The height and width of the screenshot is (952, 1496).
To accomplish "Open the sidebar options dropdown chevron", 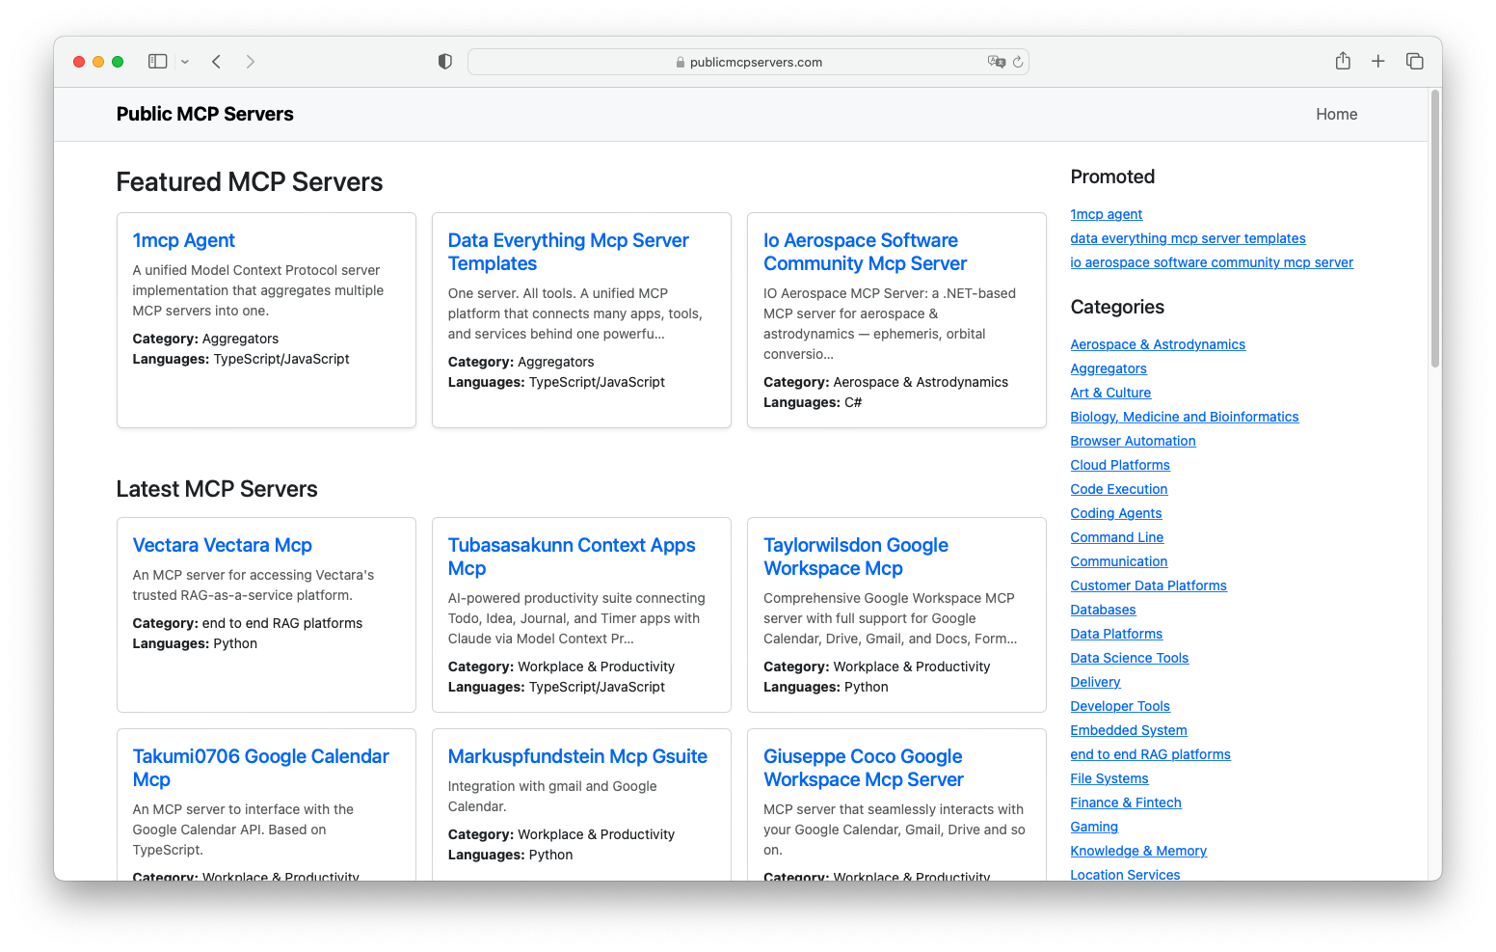I will click(x=185, y=62).
